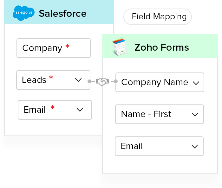Click the red asterisk next to Company
The width and height of the screenshot is (222, 188).
pos(68,47)
